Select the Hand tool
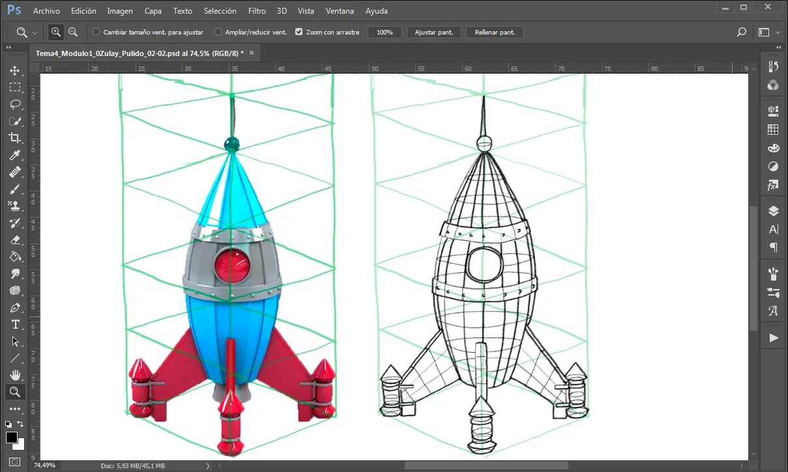 [15, 375]
